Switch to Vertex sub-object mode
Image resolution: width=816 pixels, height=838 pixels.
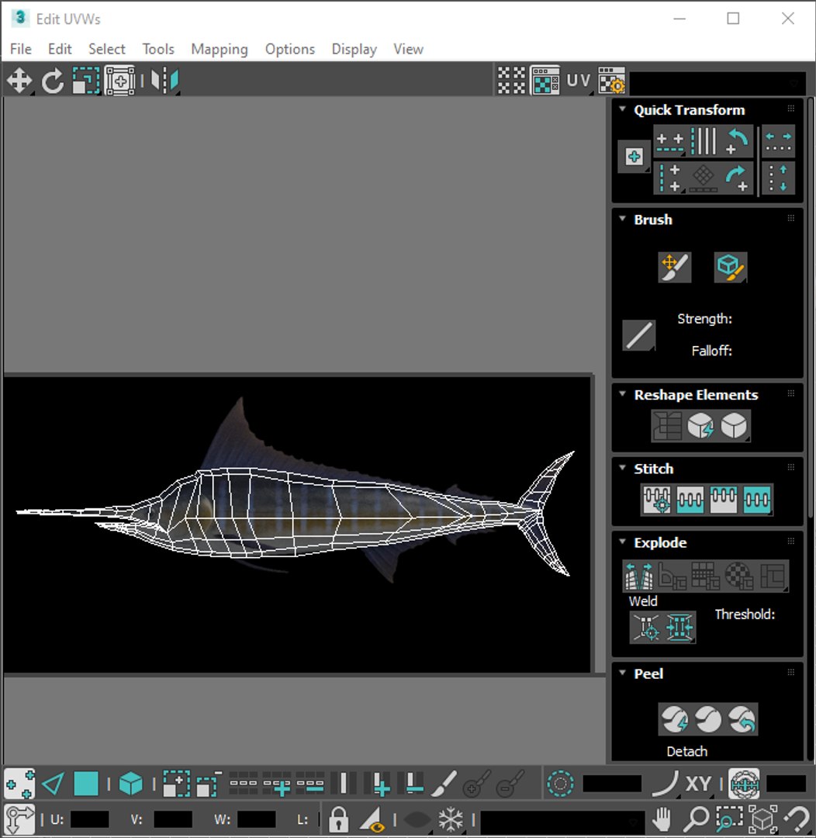tap(19, 784)
